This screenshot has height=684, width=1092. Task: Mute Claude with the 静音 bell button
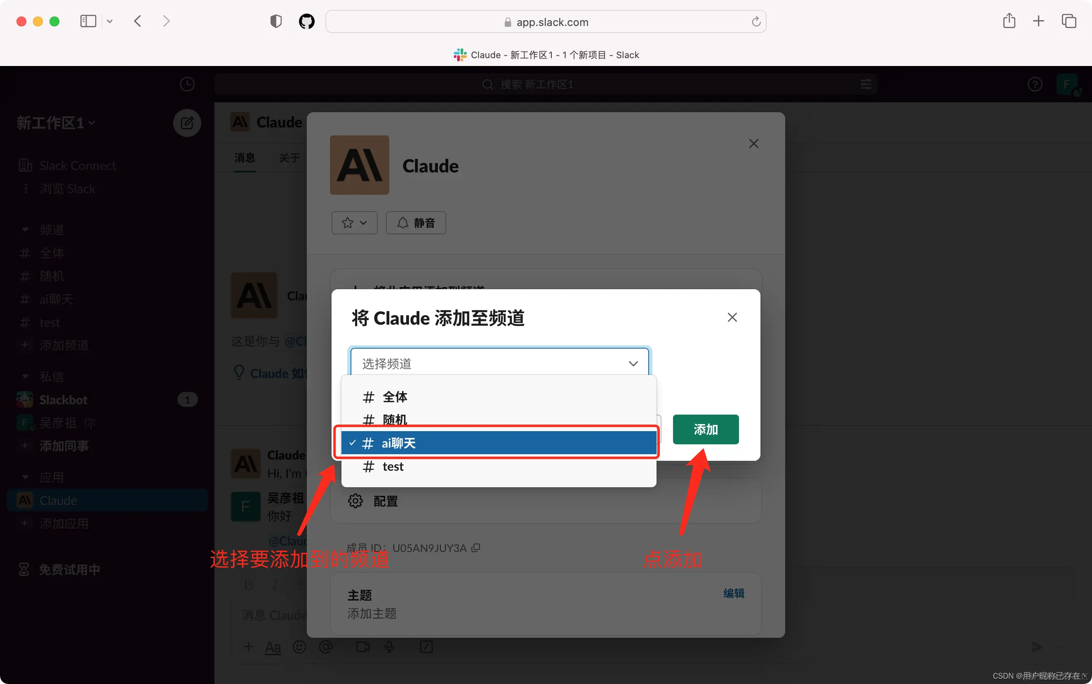point(416,223)
